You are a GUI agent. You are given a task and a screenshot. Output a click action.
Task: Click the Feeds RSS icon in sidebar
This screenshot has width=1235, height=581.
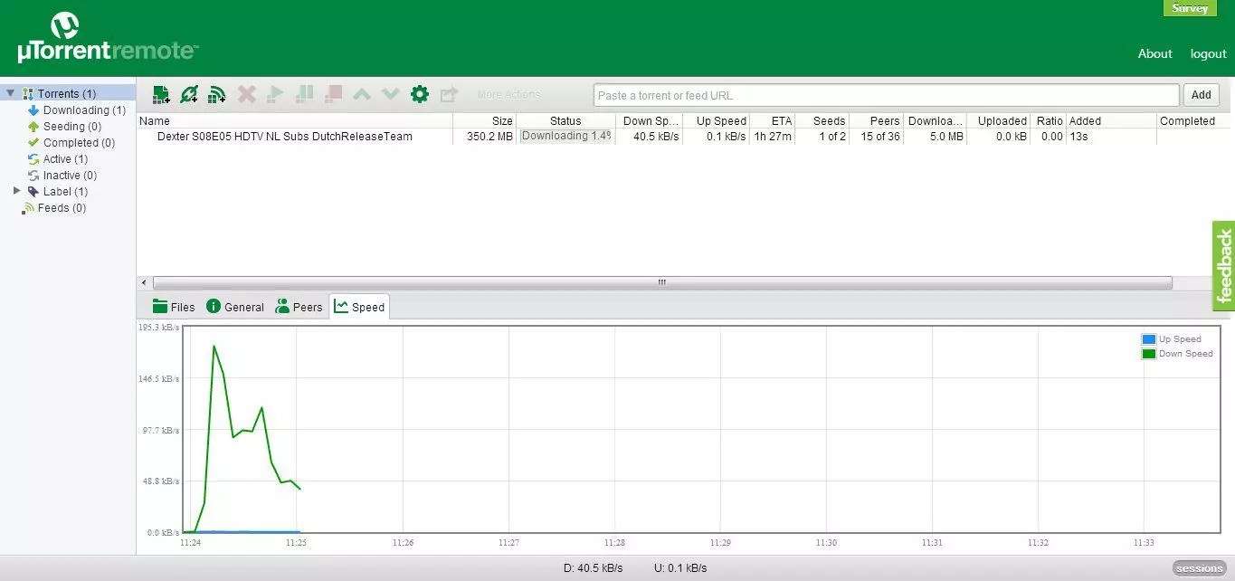pos(28,208)
